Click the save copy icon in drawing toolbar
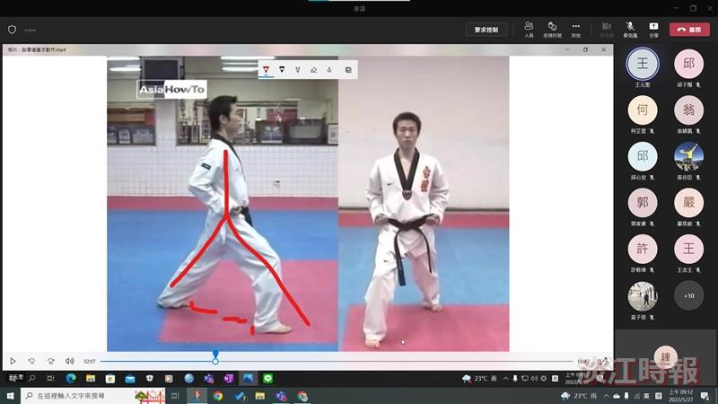The height and width of the screenshot is (404, 718). click(348, 70)
